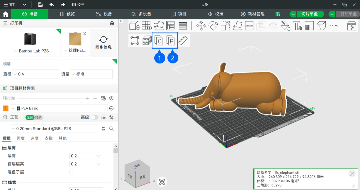The image size is (360, 190).
Task: Click the Auto orient icon
Action: point(159,25)
